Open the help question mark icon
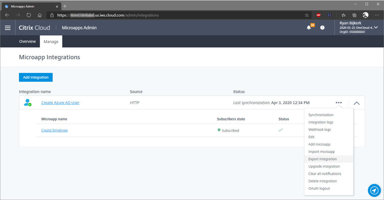 [322, 28]
